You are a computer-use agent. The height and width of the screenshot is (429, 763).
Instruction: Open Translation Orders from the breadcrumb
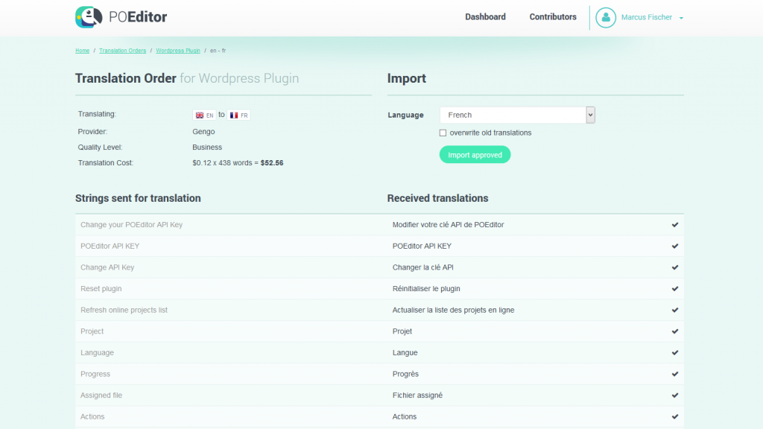tap(122, 51)
